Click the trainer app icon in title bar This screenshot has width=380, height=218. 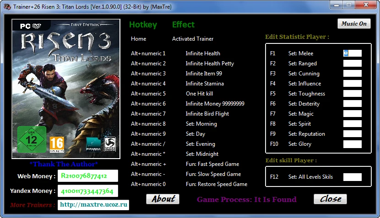(x=7, y=6)
